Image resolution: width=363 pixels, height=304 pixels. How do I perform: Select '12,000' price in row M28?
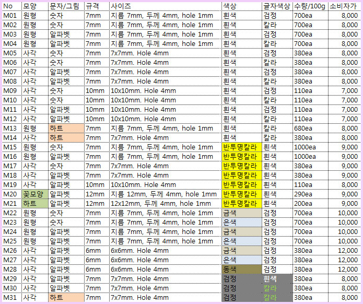[x=344, y=270]
